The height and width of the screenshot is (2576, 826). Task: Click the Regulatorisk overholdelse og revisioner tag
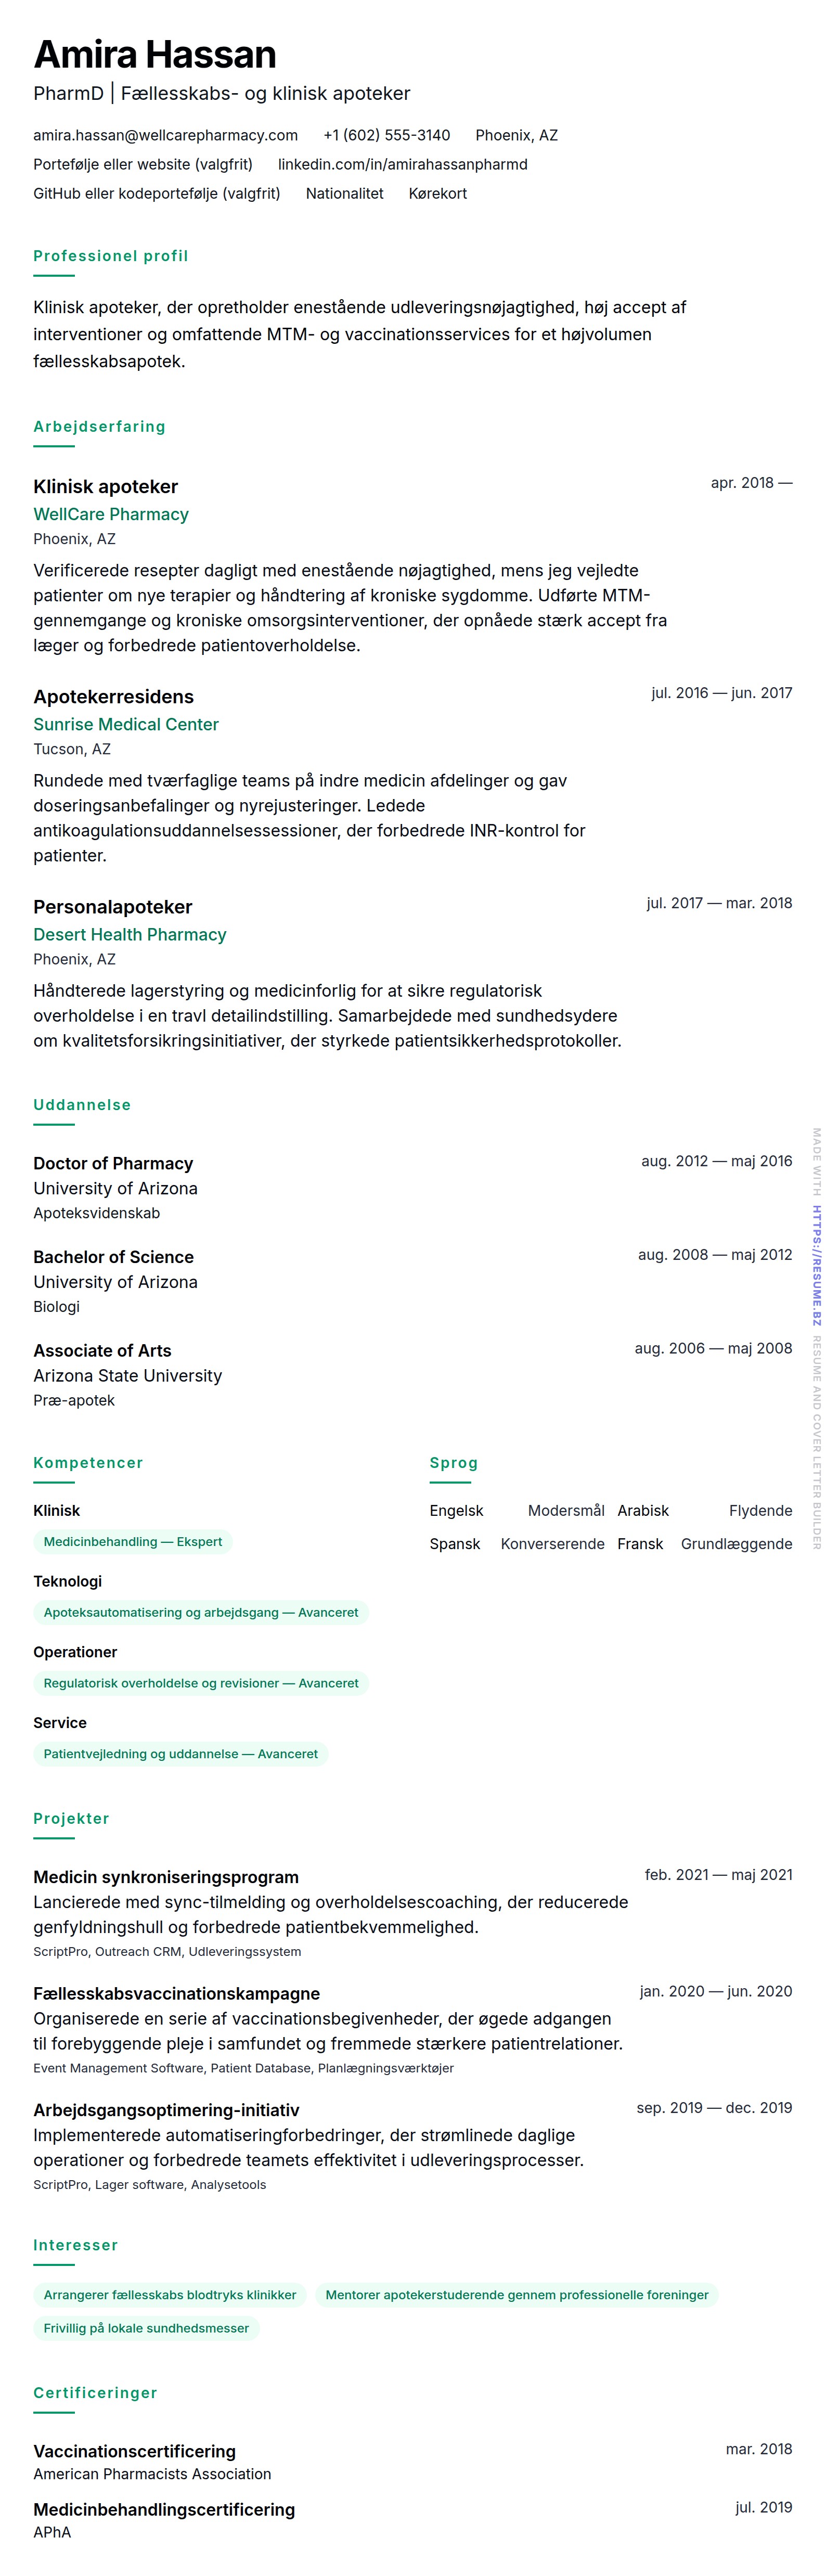click(201, 1683)
